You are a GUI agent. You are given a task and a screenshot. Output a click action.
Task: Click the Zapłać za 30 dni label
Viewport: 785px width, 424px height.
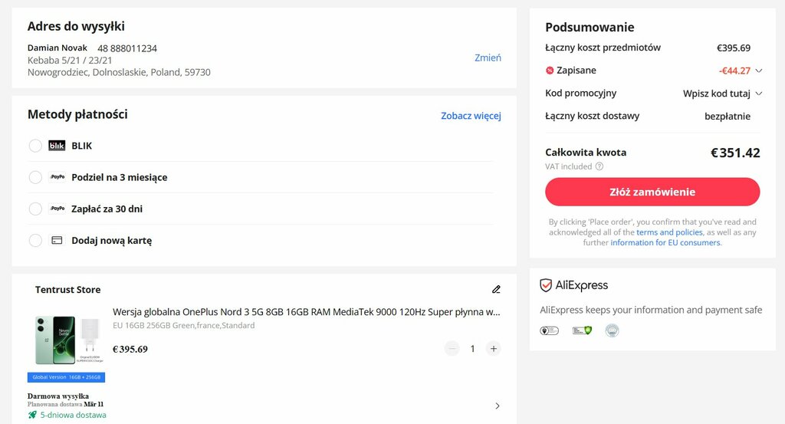pos(107,209)
